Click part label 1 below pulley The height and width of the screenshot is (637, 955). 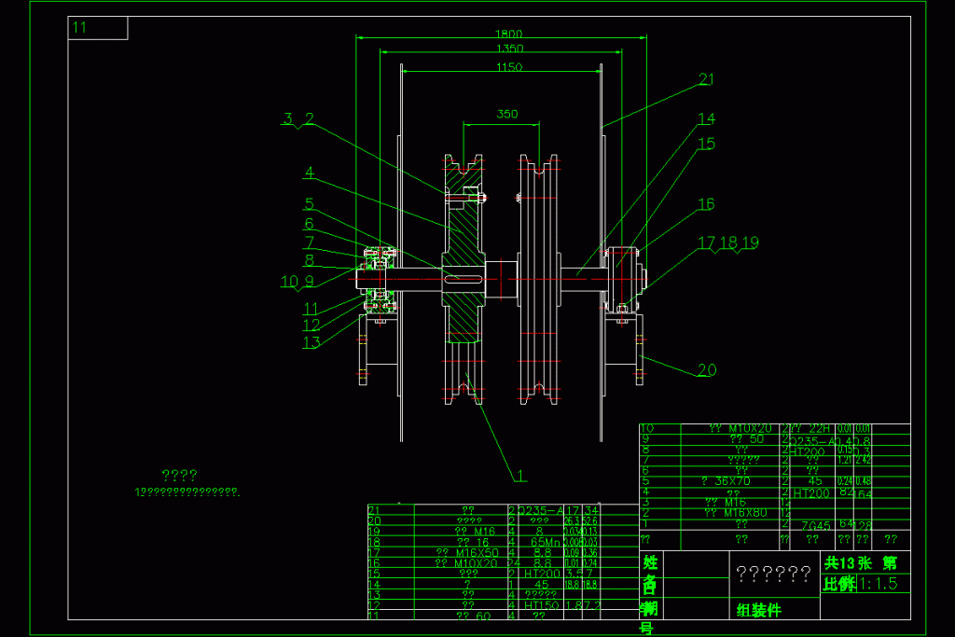pyautogui.click(x=520, y=476)
